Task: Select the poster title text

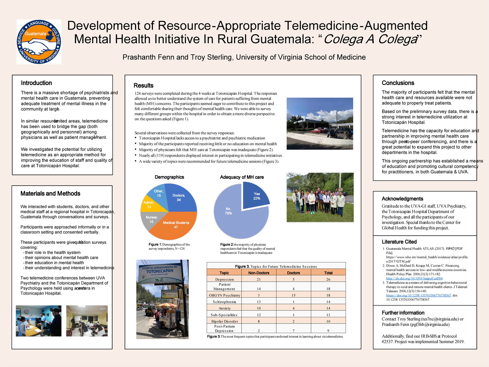Action: [247, 32]
